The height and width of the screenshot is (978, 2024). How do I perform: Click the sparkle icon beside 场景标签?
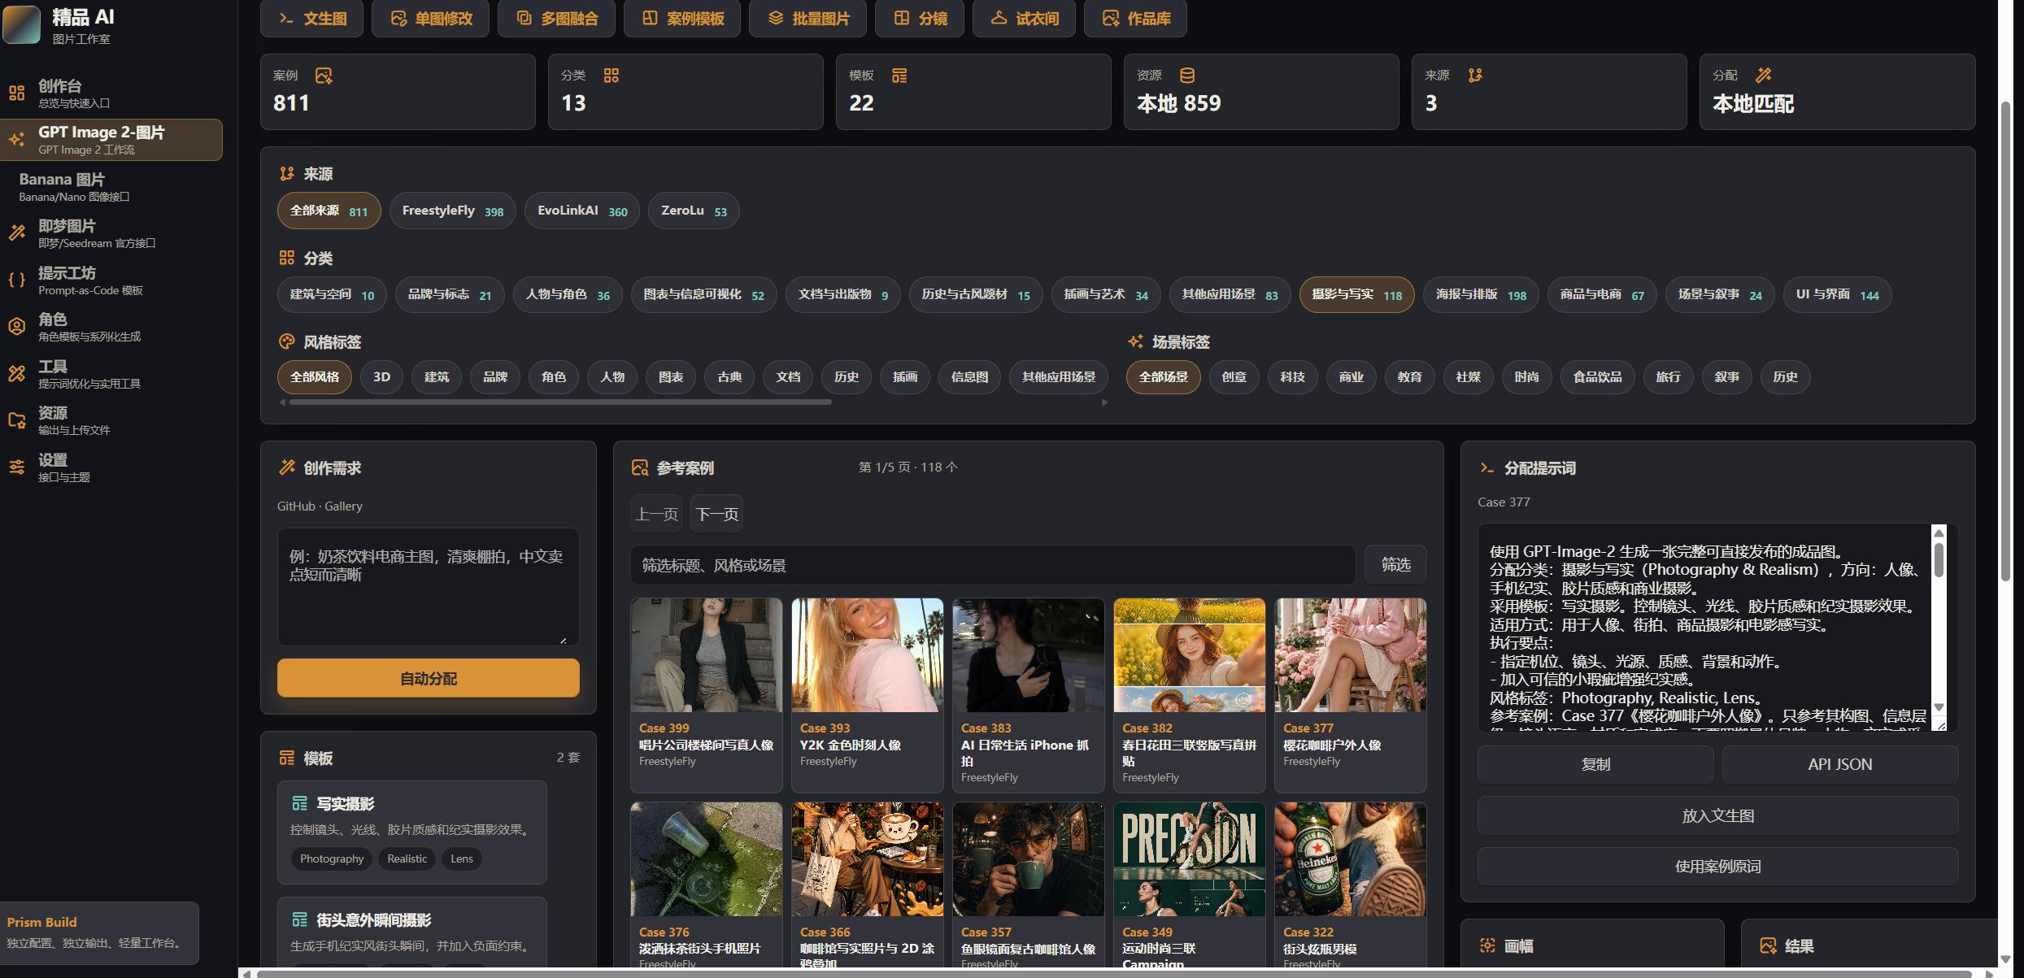coord(1135,341)
